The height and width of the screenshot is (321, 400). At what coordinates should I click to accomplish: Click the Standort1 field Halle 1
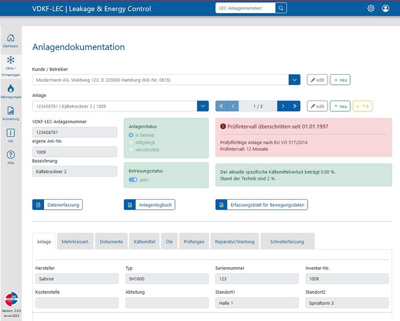pos(257,303)
